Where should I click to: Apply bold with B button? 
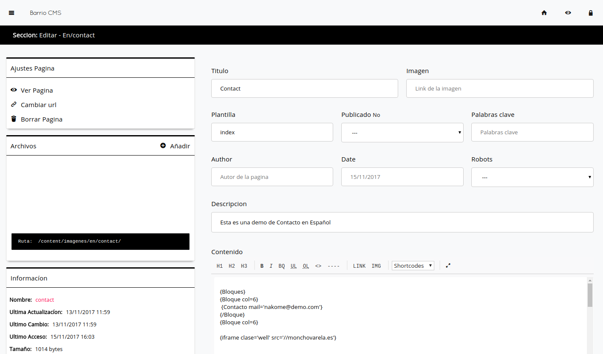(262, 266)
